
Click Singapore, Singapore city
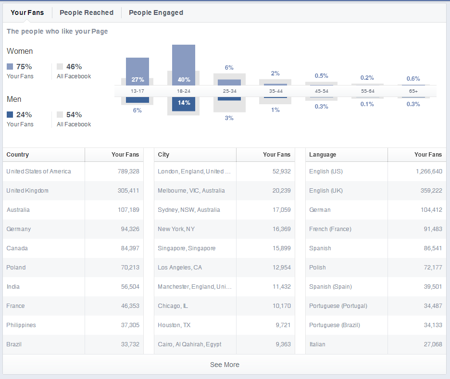(187, 248)
